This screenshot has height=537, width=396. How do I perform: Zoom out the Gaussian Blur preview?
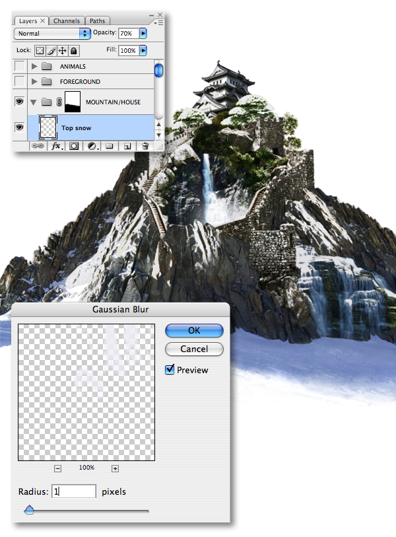[x=58, y=468]
